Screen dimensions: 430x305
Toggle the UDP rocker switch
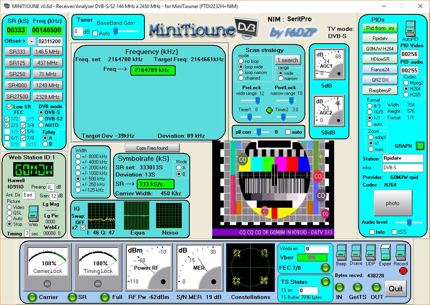[370, 252]
